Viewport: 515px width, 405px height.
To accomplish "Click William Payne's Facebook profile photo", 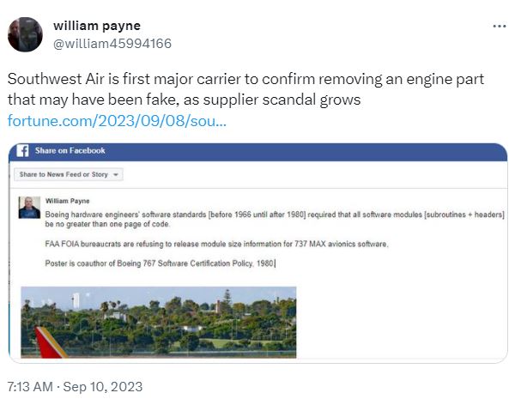I will tap(29, 208).
